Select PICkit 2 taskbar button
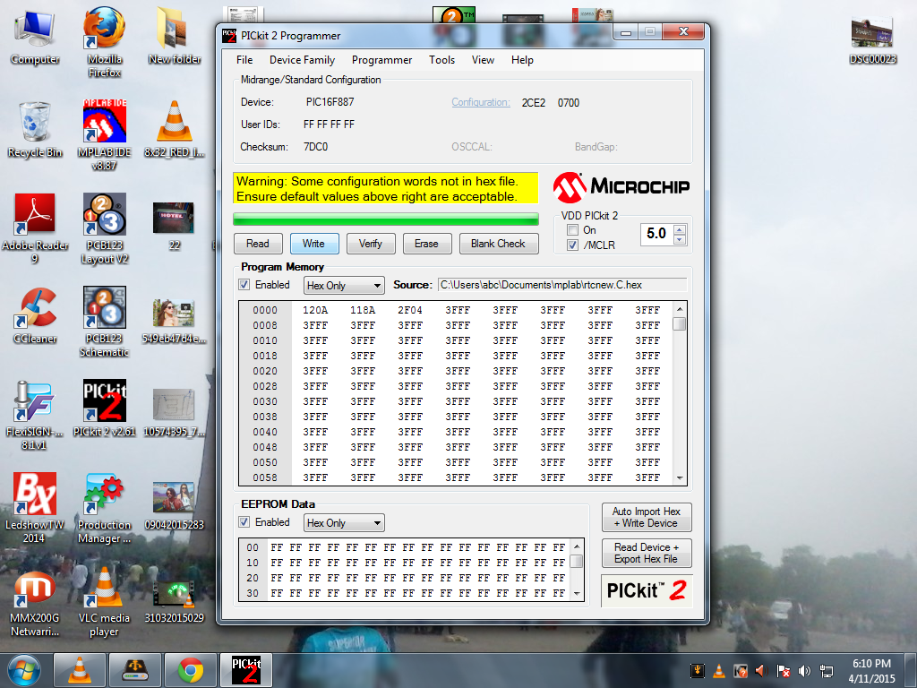Viewport: 917px width, 688px height. [245, 670]
